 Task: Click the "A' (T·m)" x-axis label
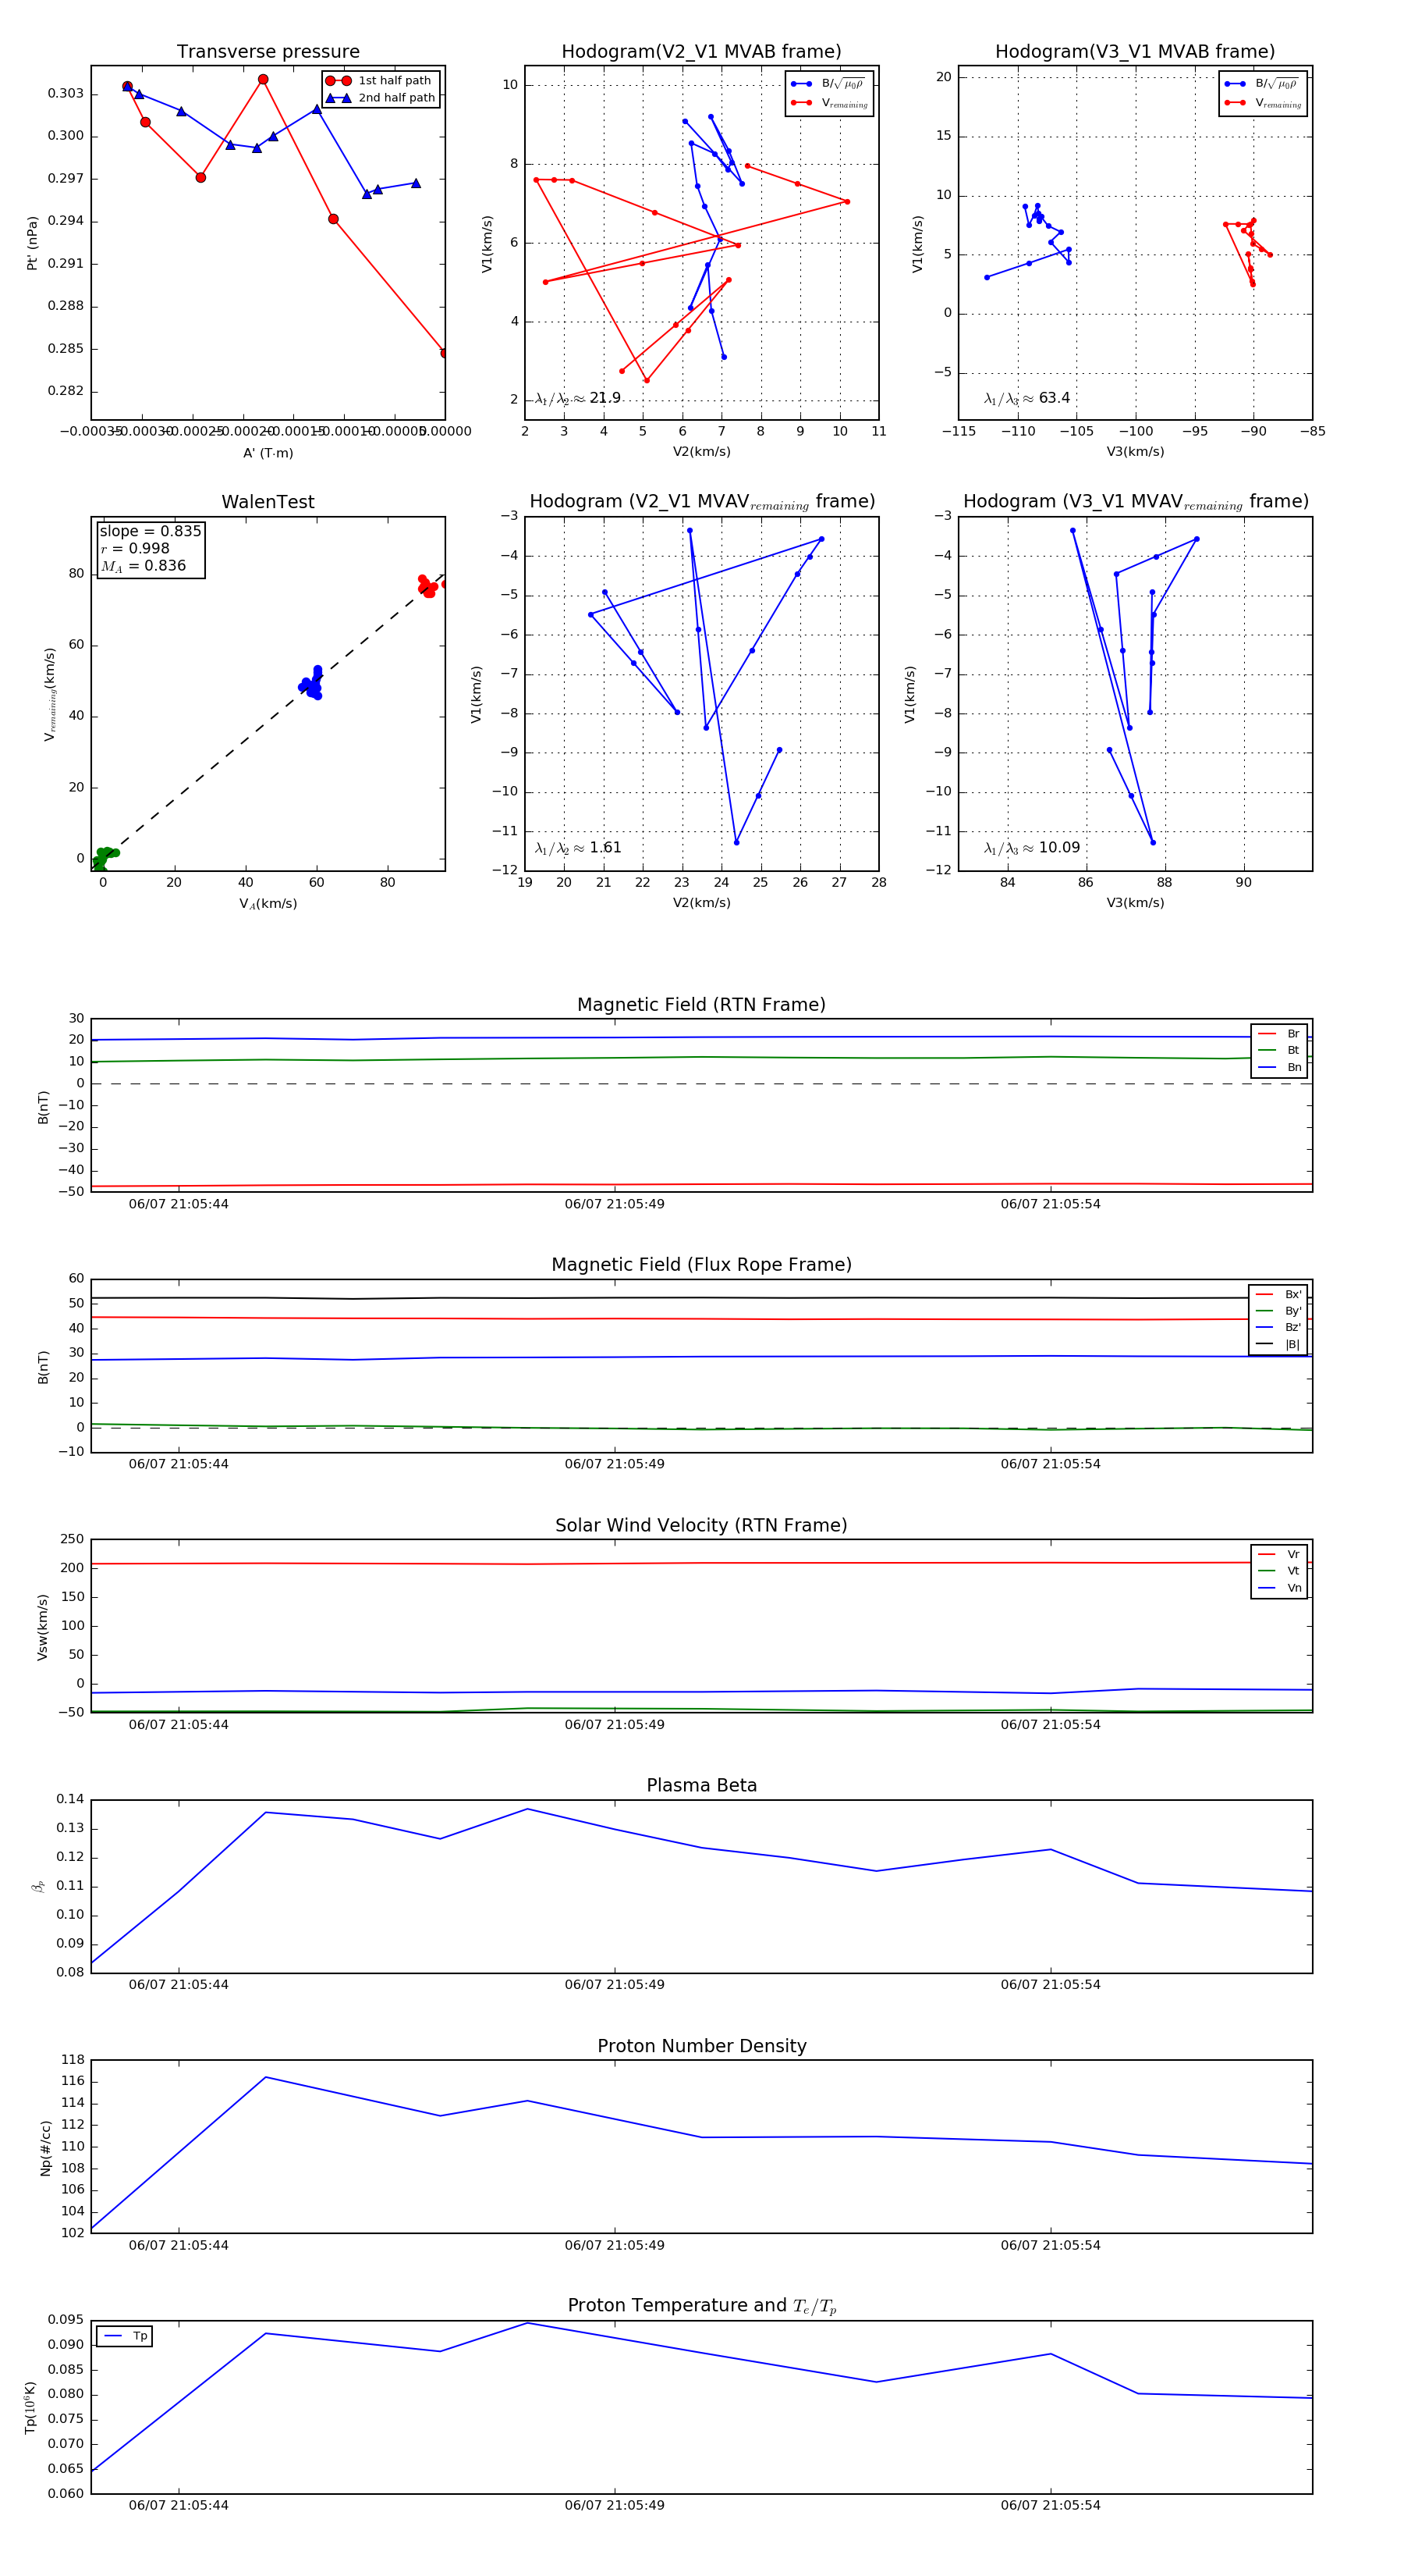click(268, 453)
